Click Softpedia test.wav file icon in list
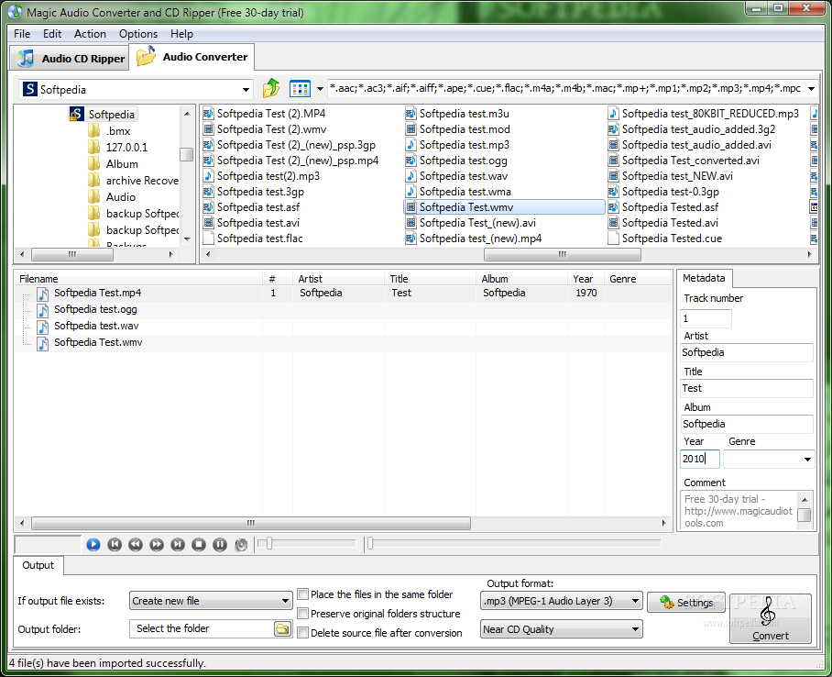Image resolution: width=832 pixels, height=677 pixels. pos(42,327)
